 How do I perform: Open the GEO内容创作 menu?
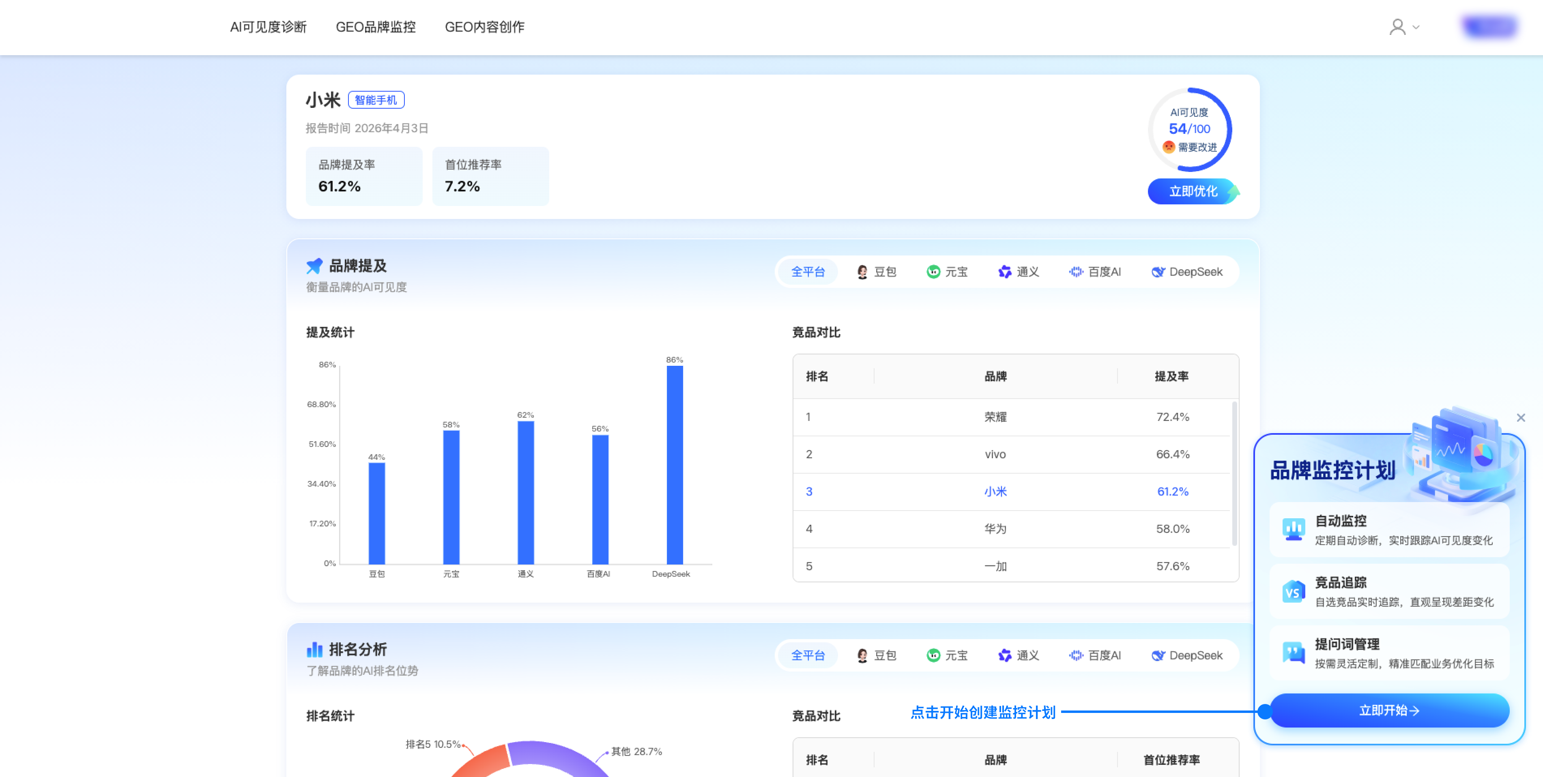[484, 27]
